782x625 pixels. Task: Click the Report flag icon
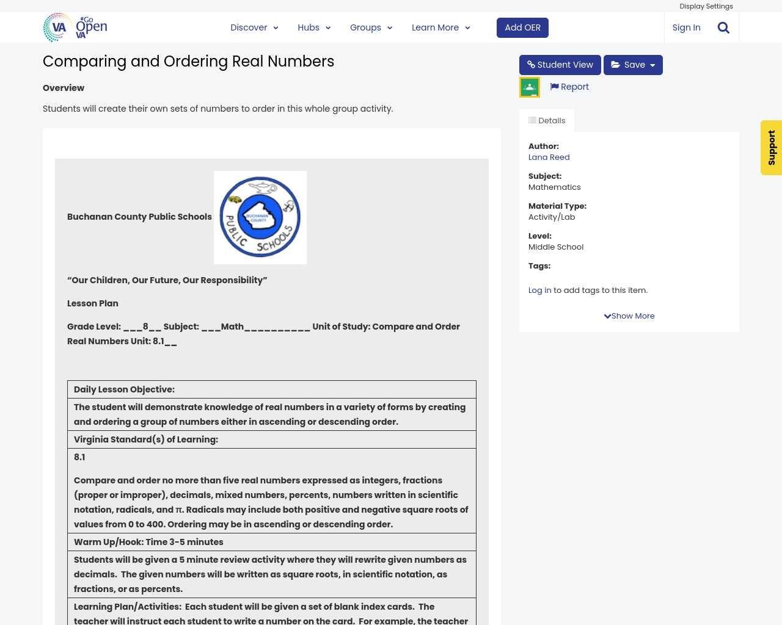tap(554, 87)
